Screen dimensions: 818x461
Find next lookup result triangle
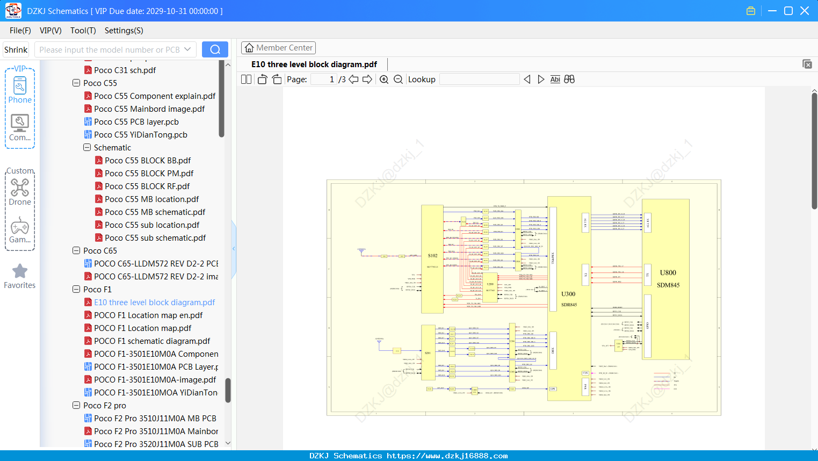541,79
